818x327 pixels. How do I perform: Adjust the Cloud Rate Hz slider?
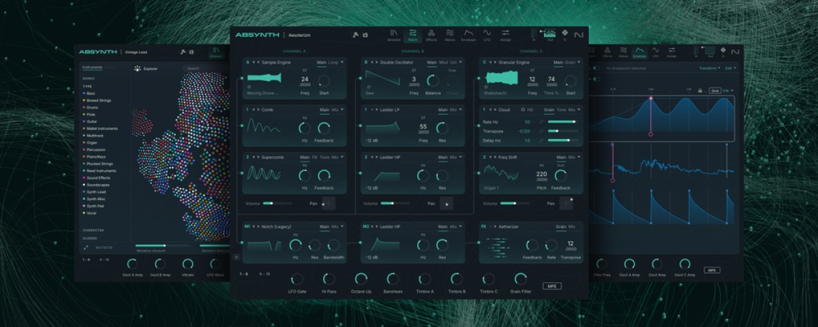pos(562,122)
